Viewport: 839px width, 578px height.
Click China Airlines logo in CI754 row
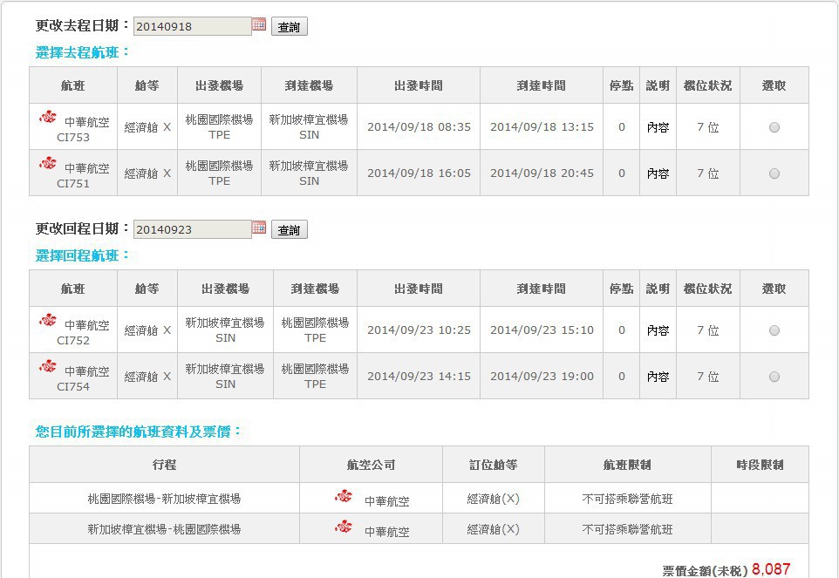(x=48, y=366)
